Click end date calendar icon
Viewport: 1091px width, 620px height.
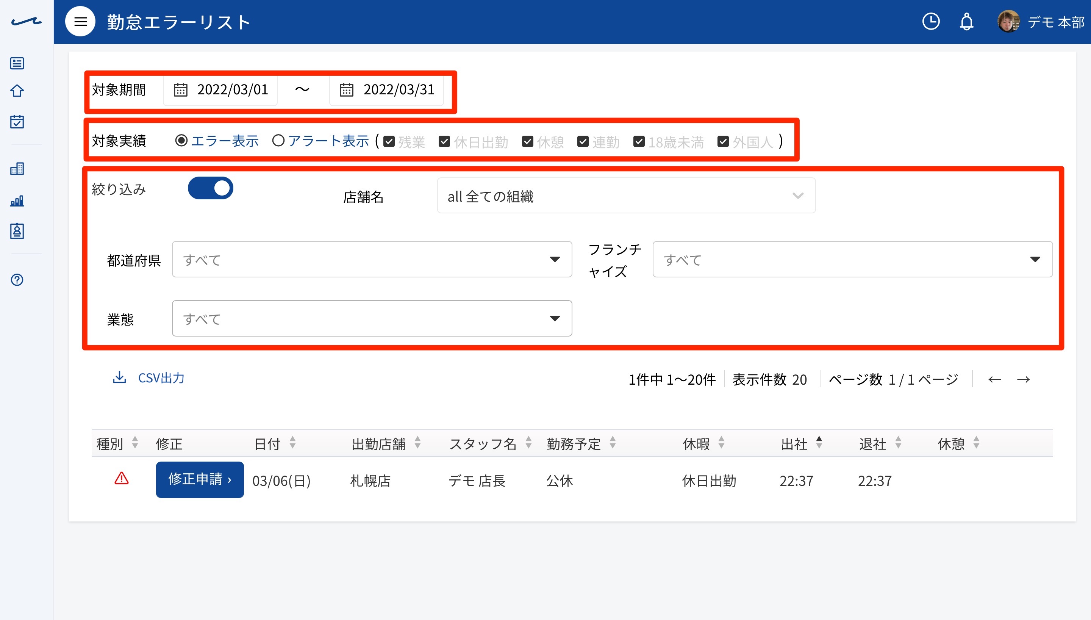pyautogui.click(x=346, y=90)
